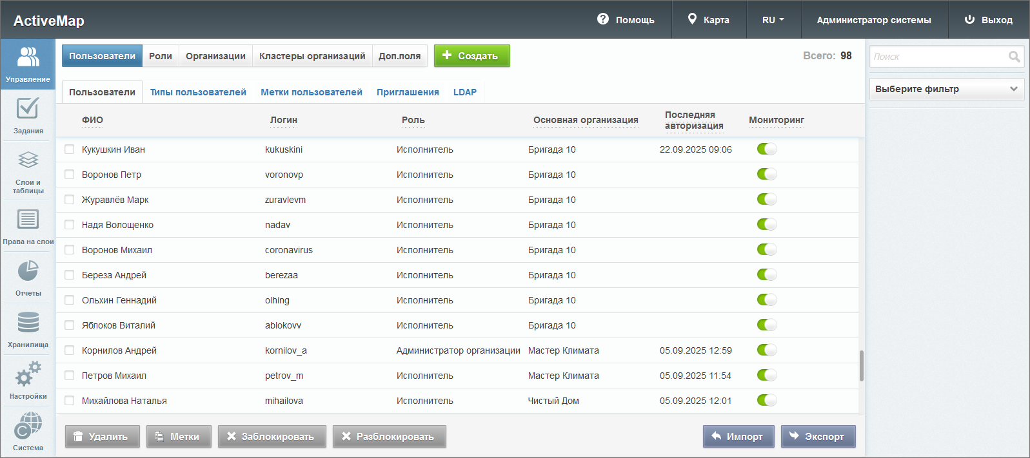Check the box for Кукушкин Иван

70,149
